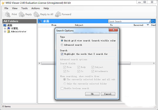The image size is (158, 110).
Task: Click the Administrator tree item label
Action: (x=19, y=32)
